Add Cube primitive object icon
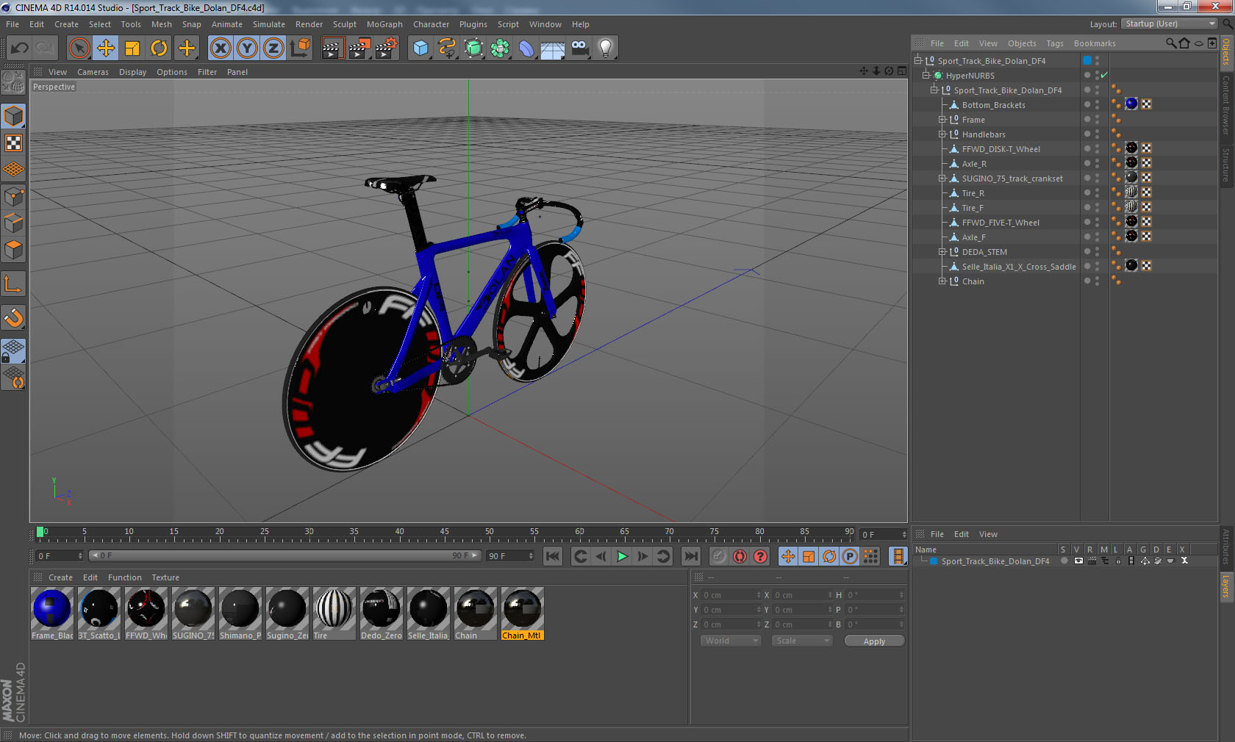 tap(420, 48)
